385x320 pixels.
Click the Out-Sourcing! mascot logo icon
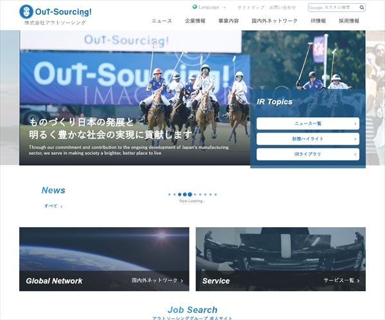[26, 12]
